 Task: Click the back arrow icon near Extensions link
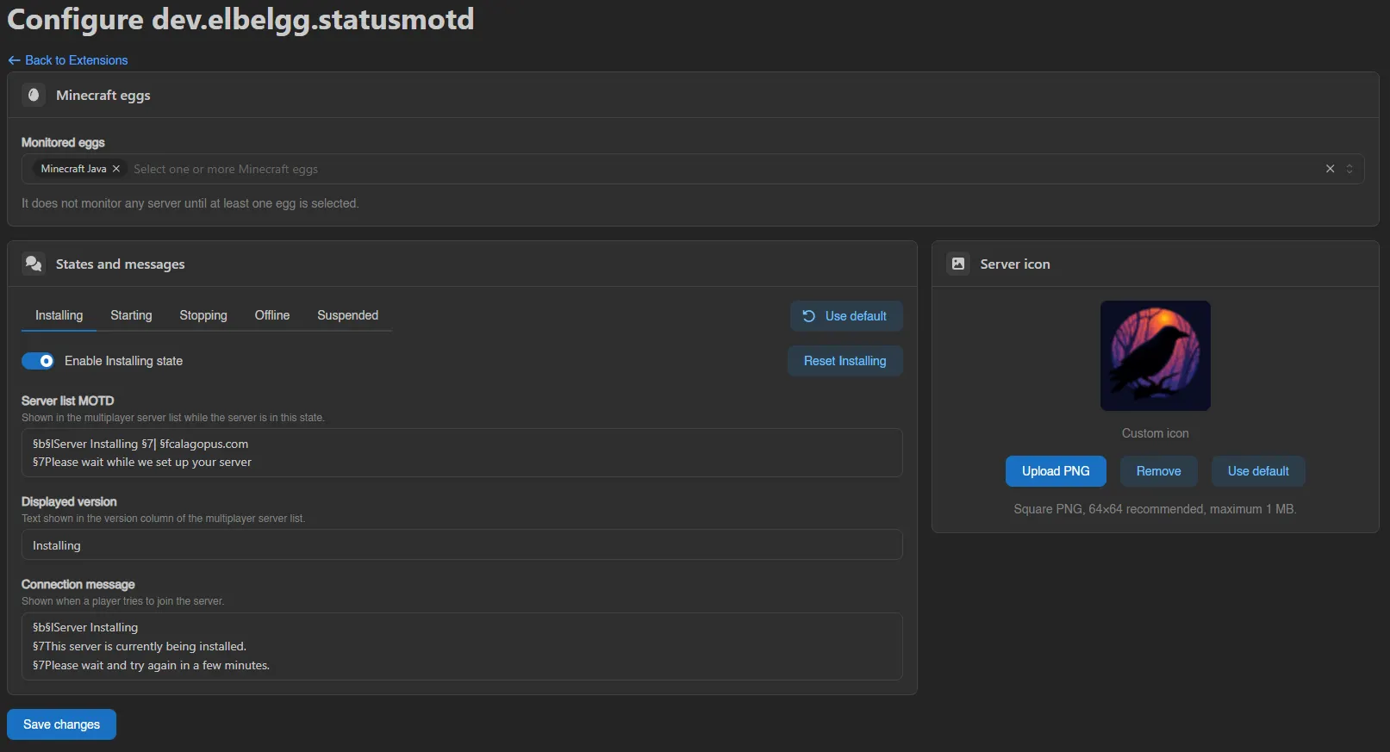(14, 60)
